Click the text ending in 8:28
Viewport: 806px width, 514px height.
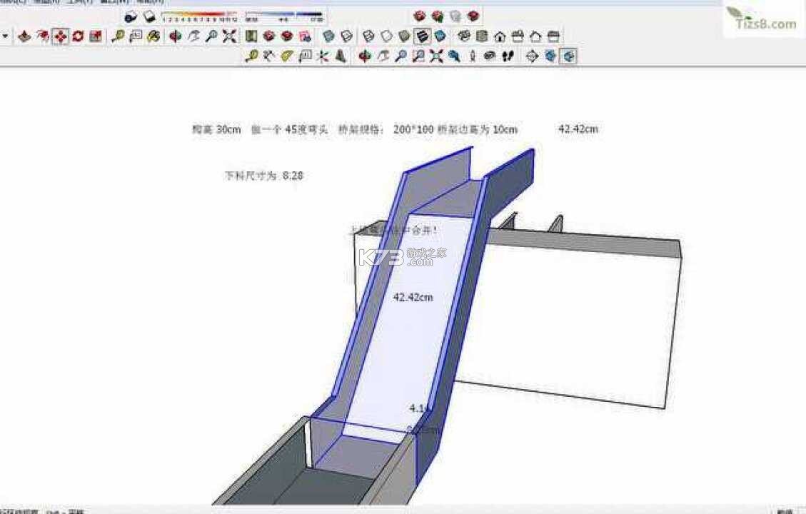point(264,176)
